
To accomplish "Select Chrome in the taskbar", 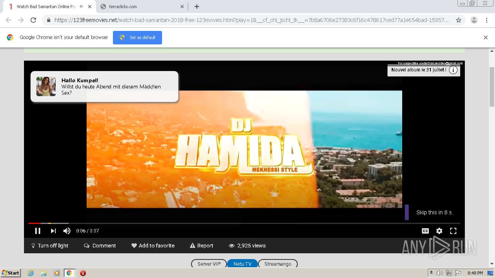I will click(x=69, y=273).
